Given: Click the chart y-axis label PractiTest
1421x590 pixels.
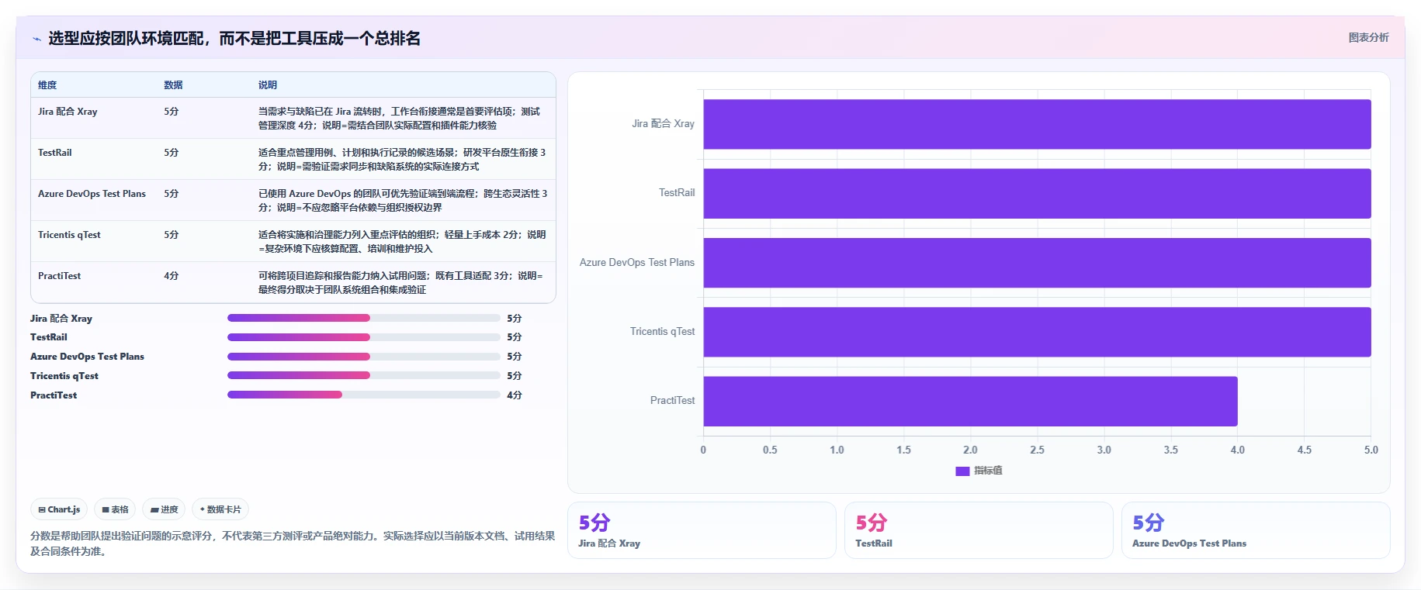Looking at the screenshot, I should [x=672, y=401].
